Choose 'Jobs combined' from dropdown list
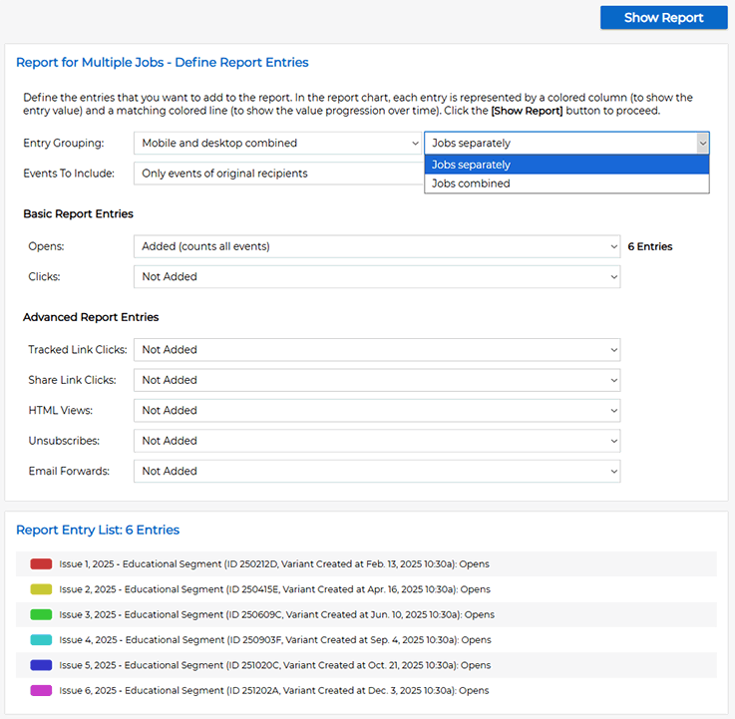Viewport: 735px width, 719px height. click(x=566, y=183)
